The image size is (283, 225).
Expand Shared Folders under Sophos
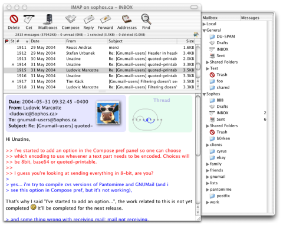(208, 126)
